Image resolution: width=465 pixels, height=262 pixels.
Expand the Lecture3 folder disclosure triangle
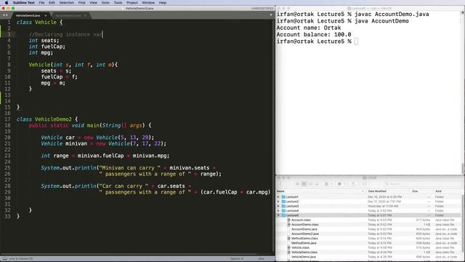point(278,206)
